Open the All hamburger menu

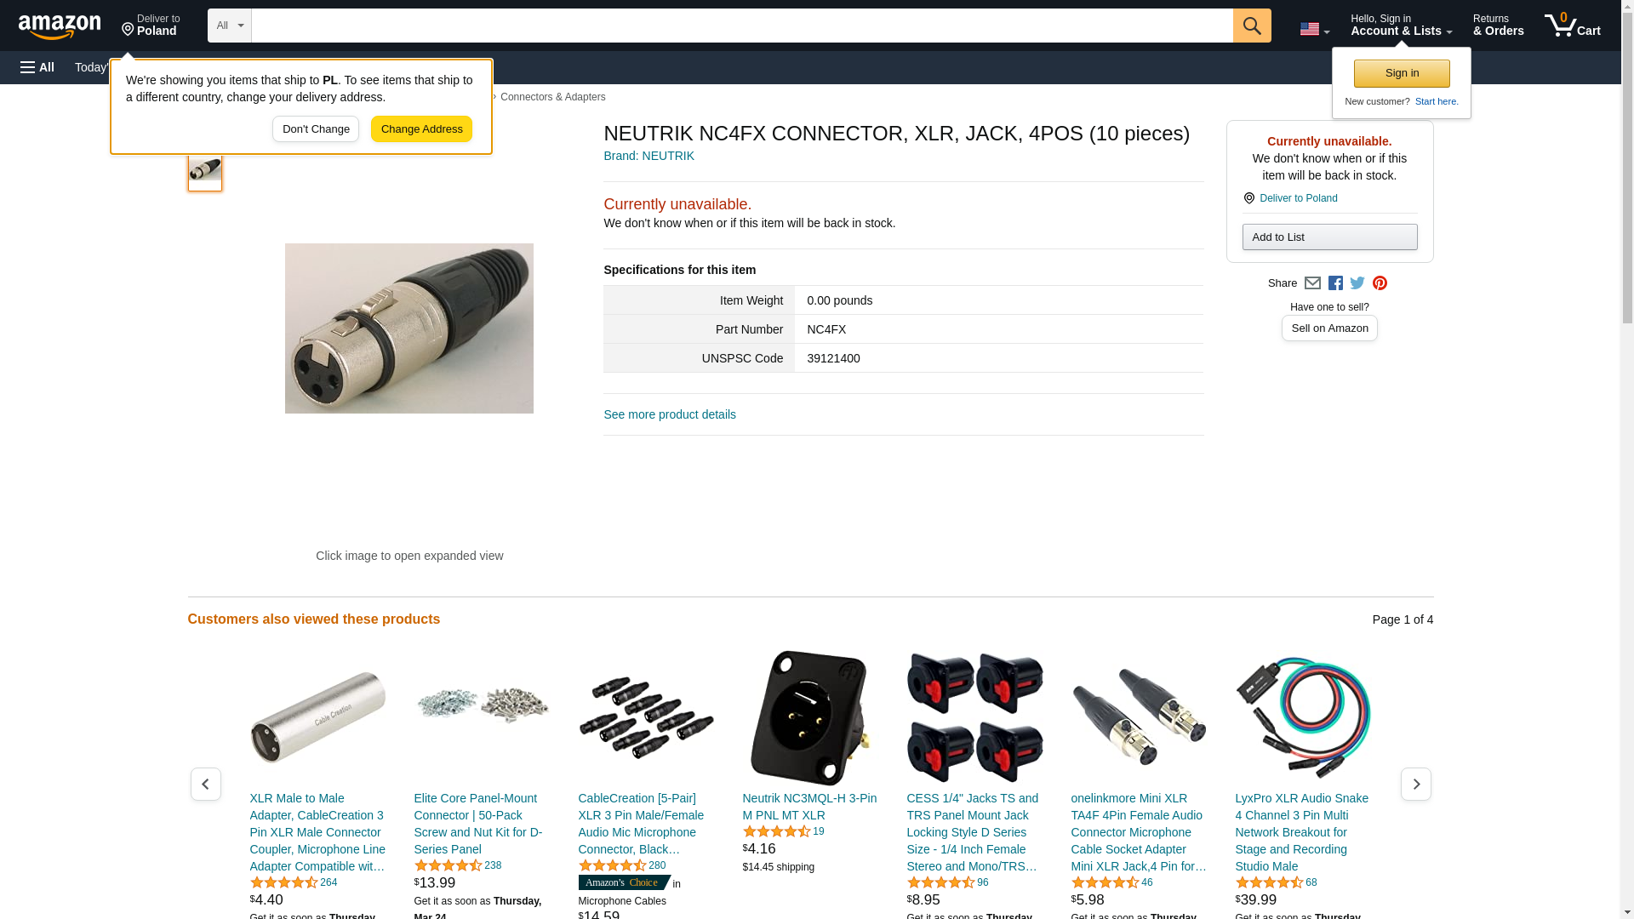click(37, 67)
